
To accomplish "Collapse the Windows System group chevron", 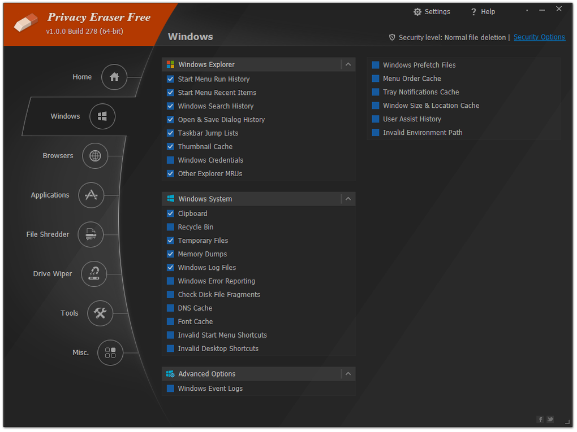I will (x=348, y=199).
